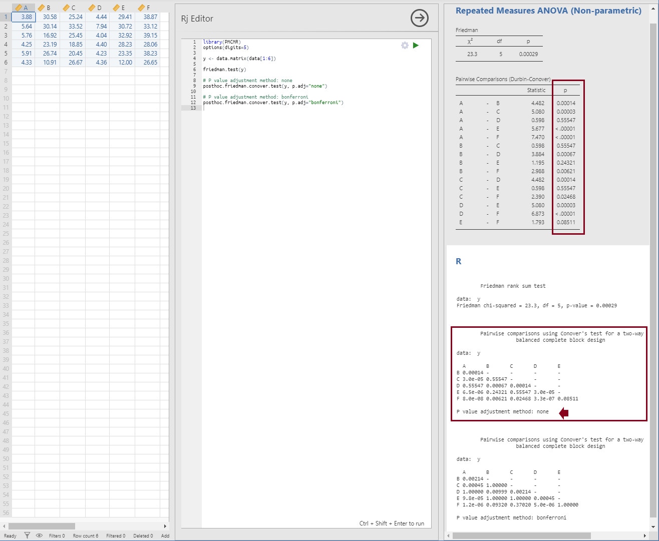The height and width of the screenshot is (541, 659).
Task: Click the cell with value 26.65
Action: 150,63
